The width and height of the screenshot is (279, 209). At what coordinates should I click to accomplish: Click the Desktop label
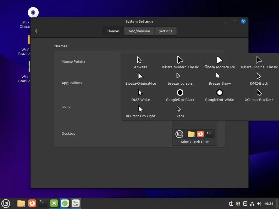click(x=68, y=133)
